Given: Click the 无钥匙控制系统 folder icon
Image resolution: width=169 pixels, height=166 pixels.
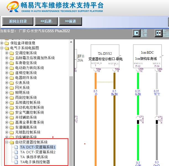Looking at the screenshot, I should pos(12,132).
